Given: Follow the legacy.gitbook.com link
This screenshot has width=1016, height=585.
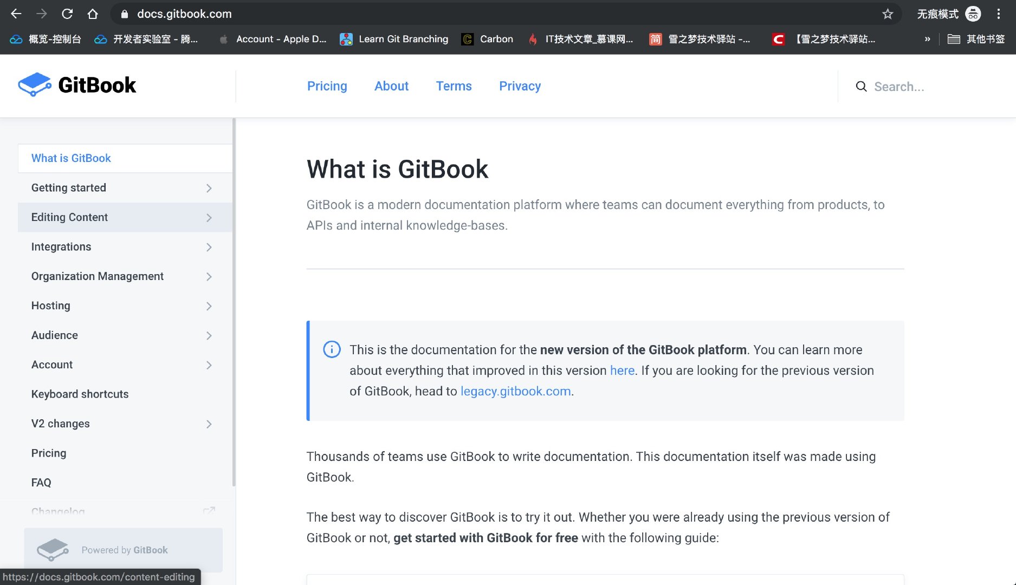Looking at the screenshot, I should click(x=515, y=391).
